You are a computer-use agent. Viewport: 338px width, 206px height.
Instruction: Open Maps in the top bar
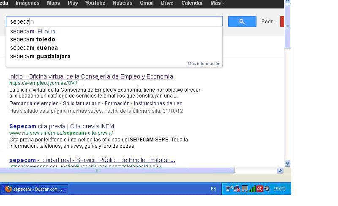tap(54, 3)
